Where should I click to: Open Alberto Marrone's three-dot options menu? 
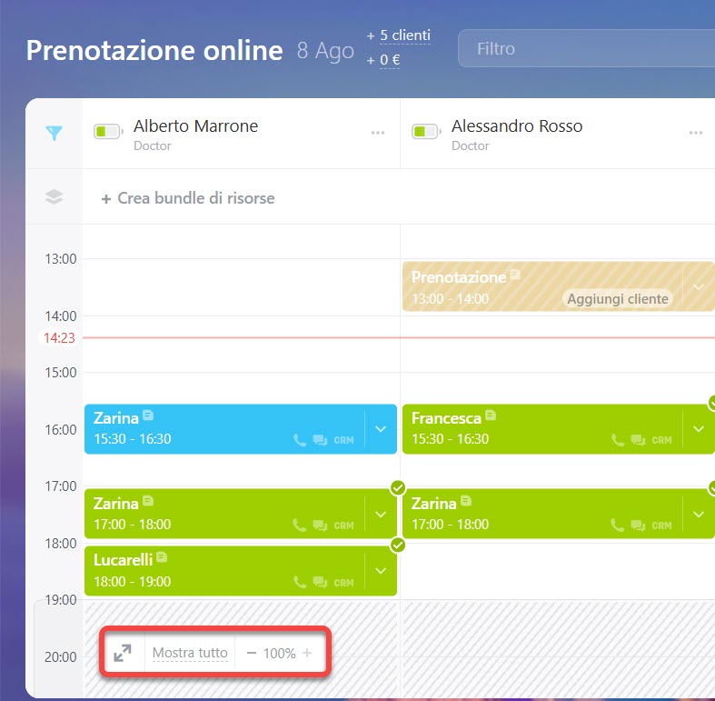click(378, 133)
